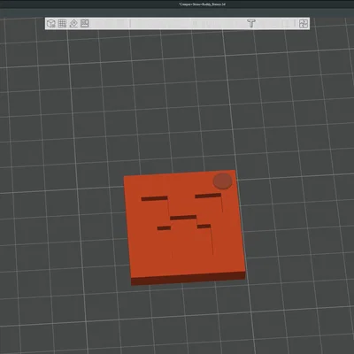Click the round disc on the model's corner
This screenshot has height=354, width=354.
pos(222,181)
